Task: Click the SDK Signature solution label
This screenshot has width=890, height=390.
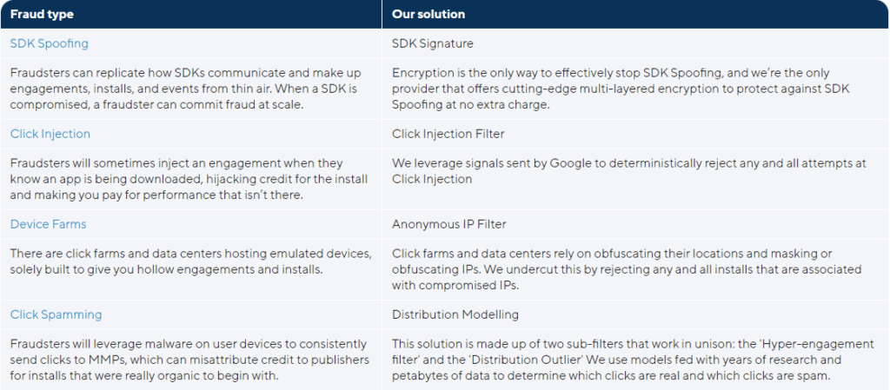Action: point(432,43)
